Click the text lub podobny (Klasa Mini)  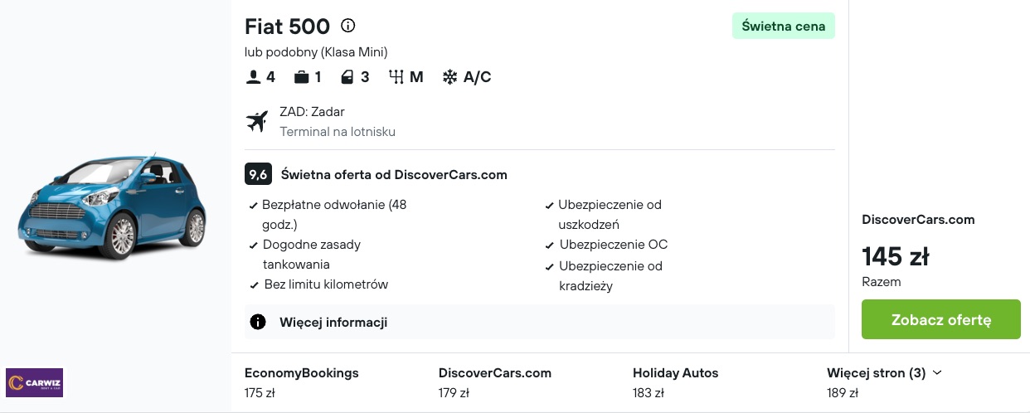pos(316,52)
